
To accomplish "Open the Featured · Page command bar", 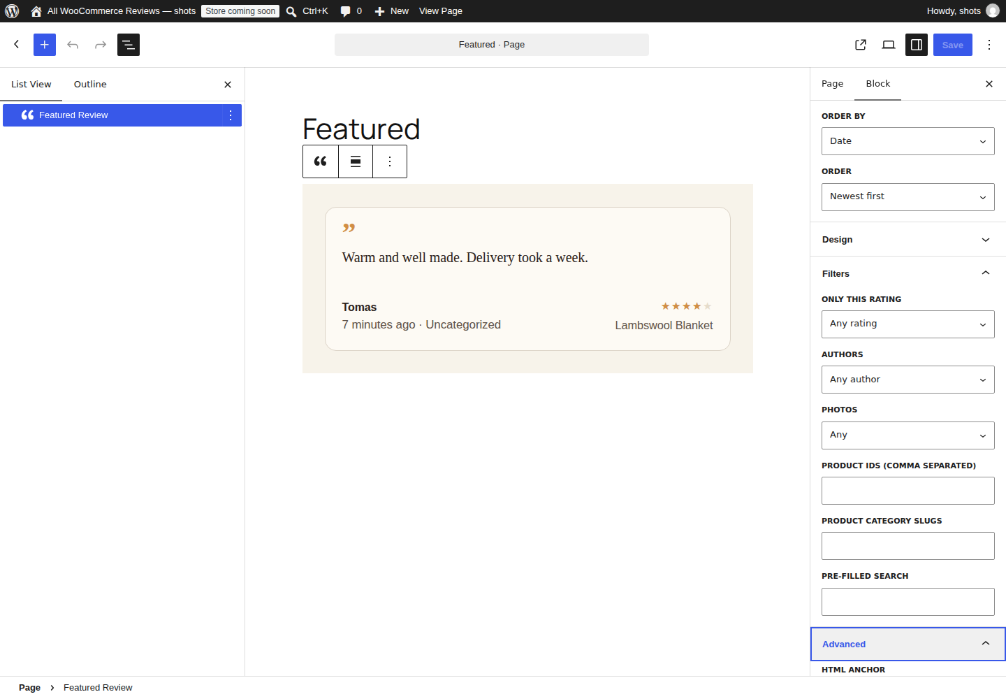I will 492,45.
